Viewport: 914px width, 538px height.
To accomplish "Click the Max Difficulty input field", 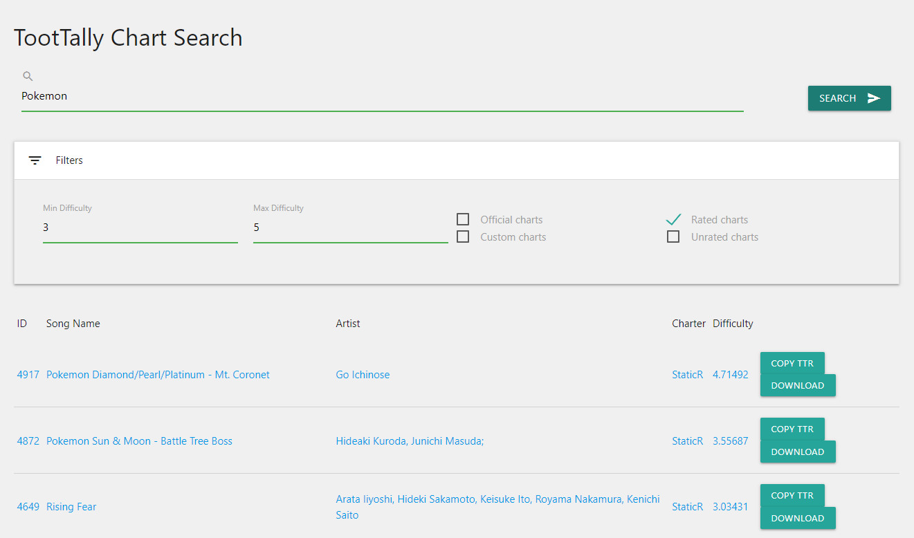I will point(350,228).
